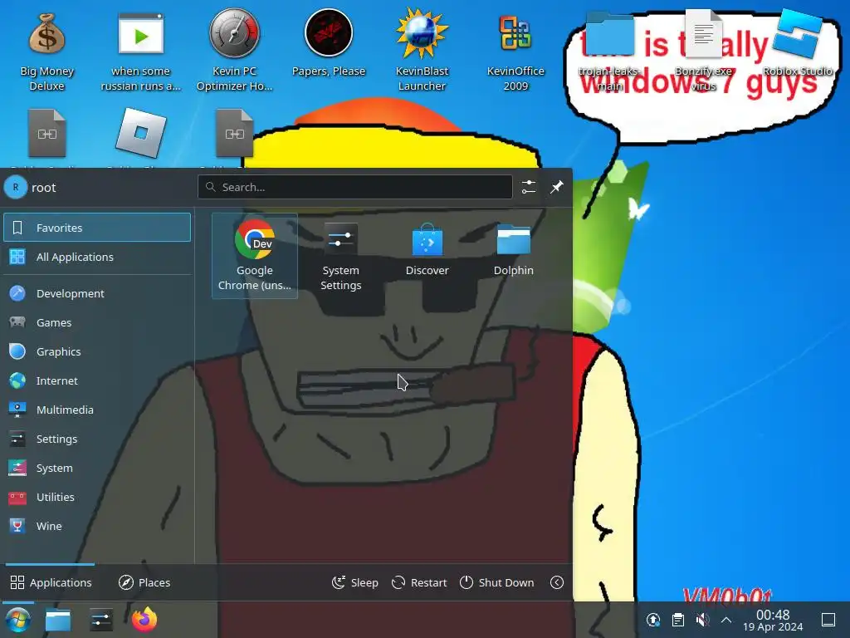Open the Games category

(97, 322)
